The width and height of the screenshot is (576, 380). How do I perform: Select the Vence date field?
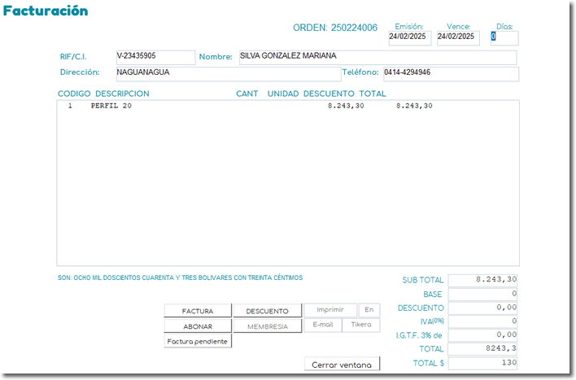point(458,37)
